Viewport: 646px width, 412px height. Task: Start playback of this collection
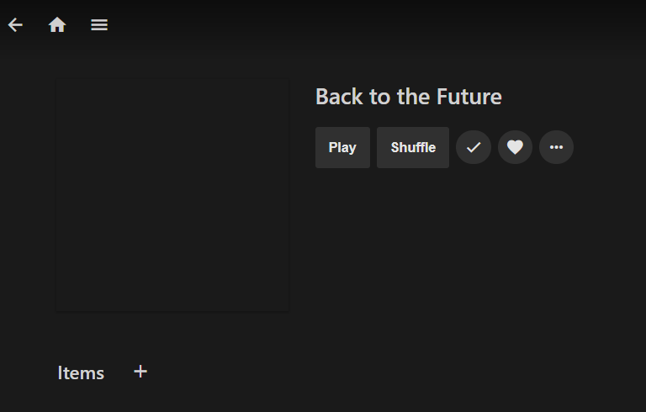coord(342,147)
